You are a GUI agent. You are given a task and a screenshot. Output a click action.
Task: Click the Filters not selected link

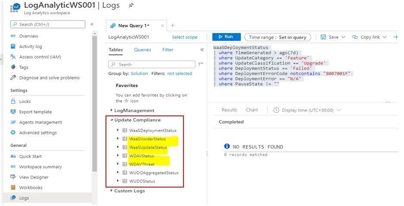tap(180, 73)
